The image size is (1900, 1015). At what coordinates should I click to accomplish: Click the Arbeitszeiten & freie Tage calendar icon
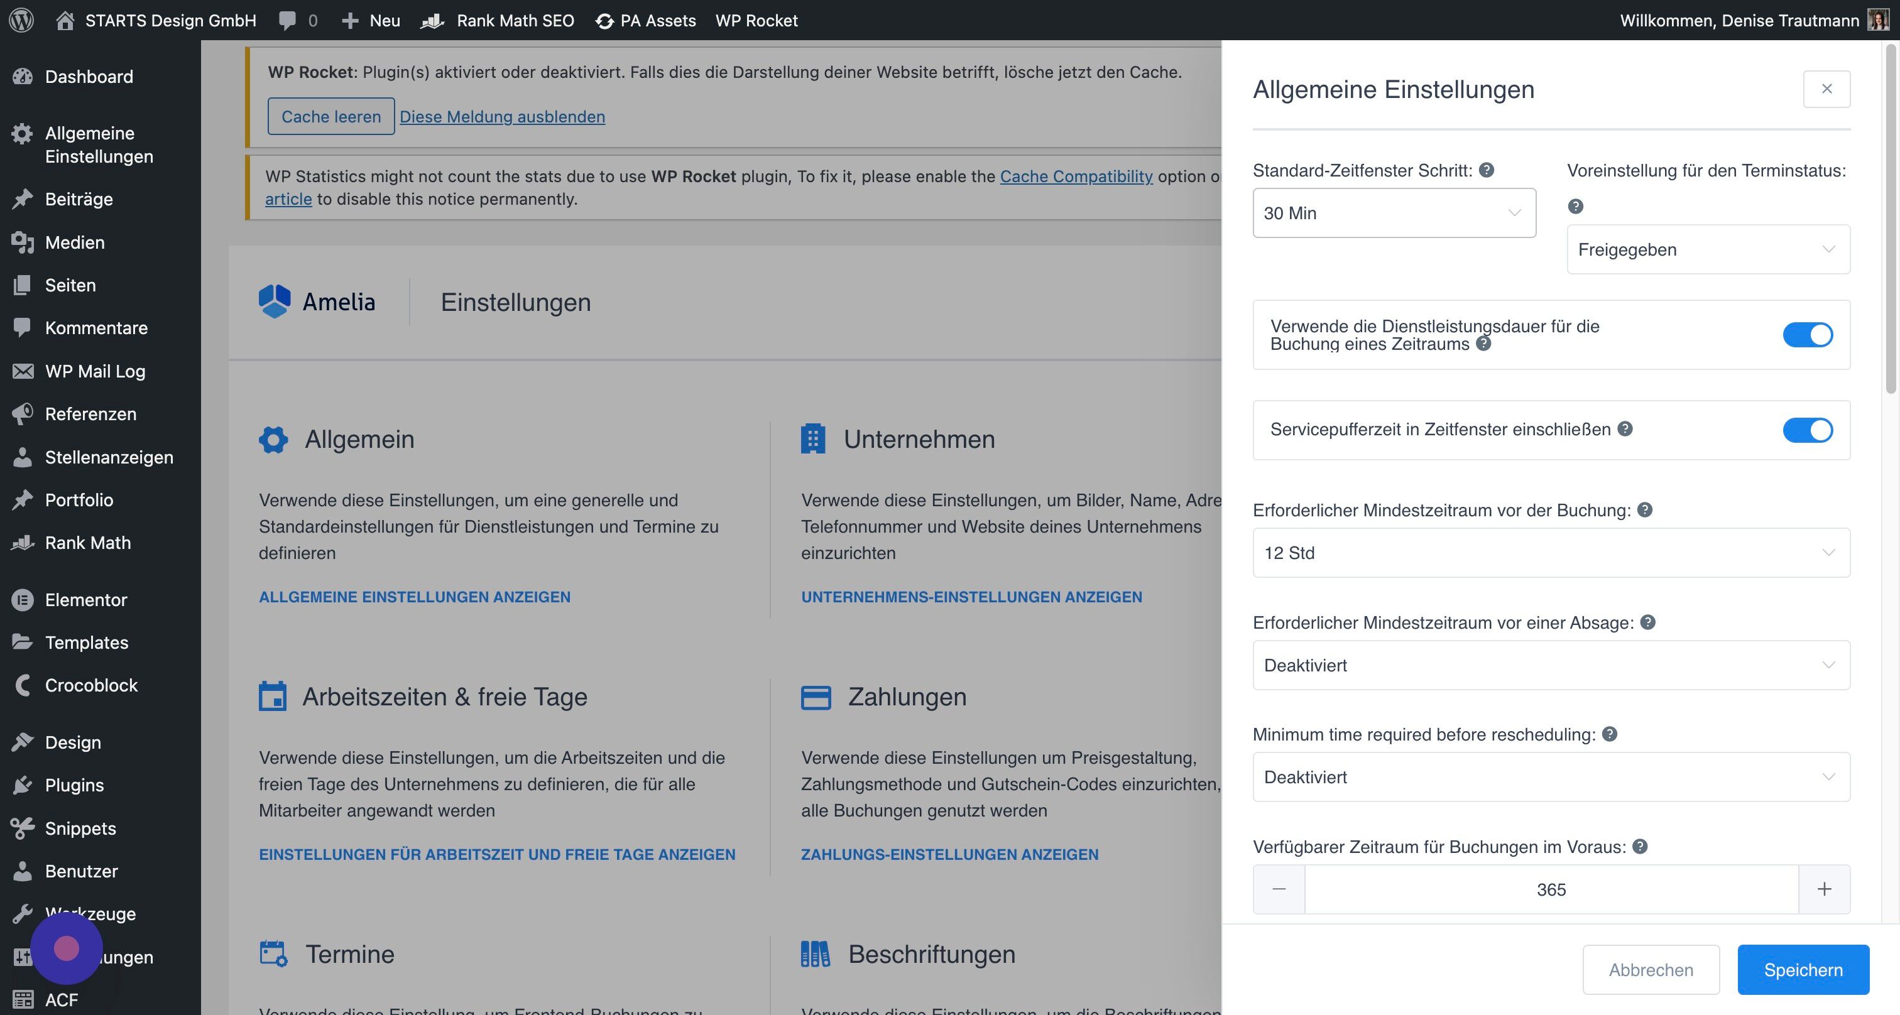coord(272,696)
